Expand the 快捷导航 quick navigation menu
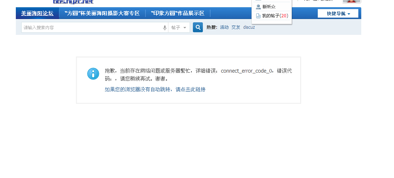The image size is (394, 178). pyautogui.click(x=338, y=14)
